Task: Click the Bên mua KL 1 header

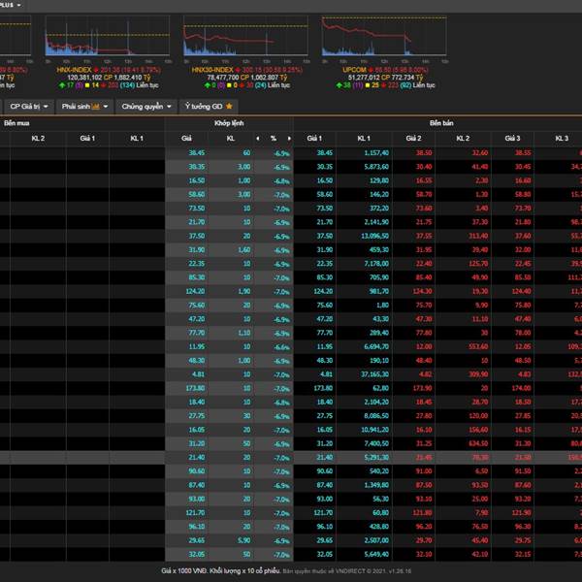Action: (x=137, y=139)
